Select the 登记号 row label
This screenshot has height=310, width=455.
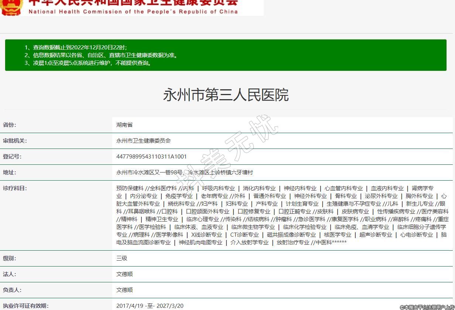point(12,157)
